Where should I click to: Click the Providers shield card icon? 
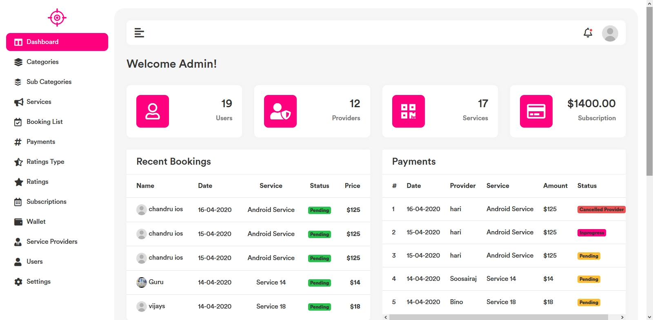pyautogui.click(x=280, y=111)
